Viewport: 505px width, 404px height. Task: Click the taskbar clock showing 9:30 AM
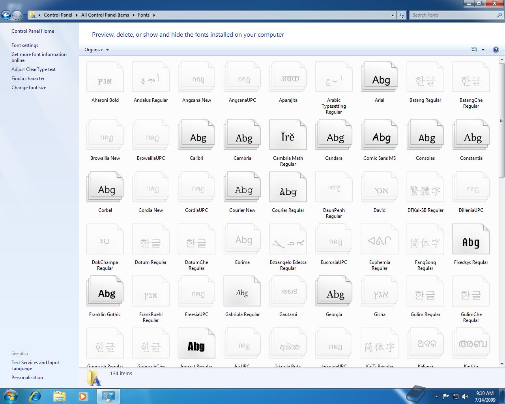point(485,397)
